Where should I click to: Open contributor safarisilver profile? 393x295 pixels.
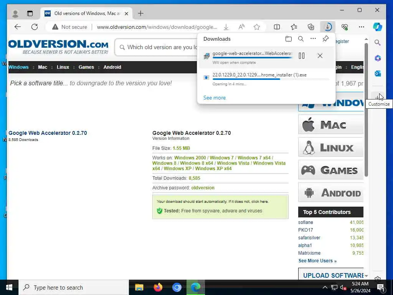click(309, 237)
